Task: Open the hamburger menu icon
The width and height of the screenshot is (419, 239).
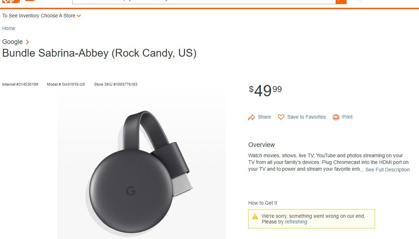Action: tap(30, 1)
